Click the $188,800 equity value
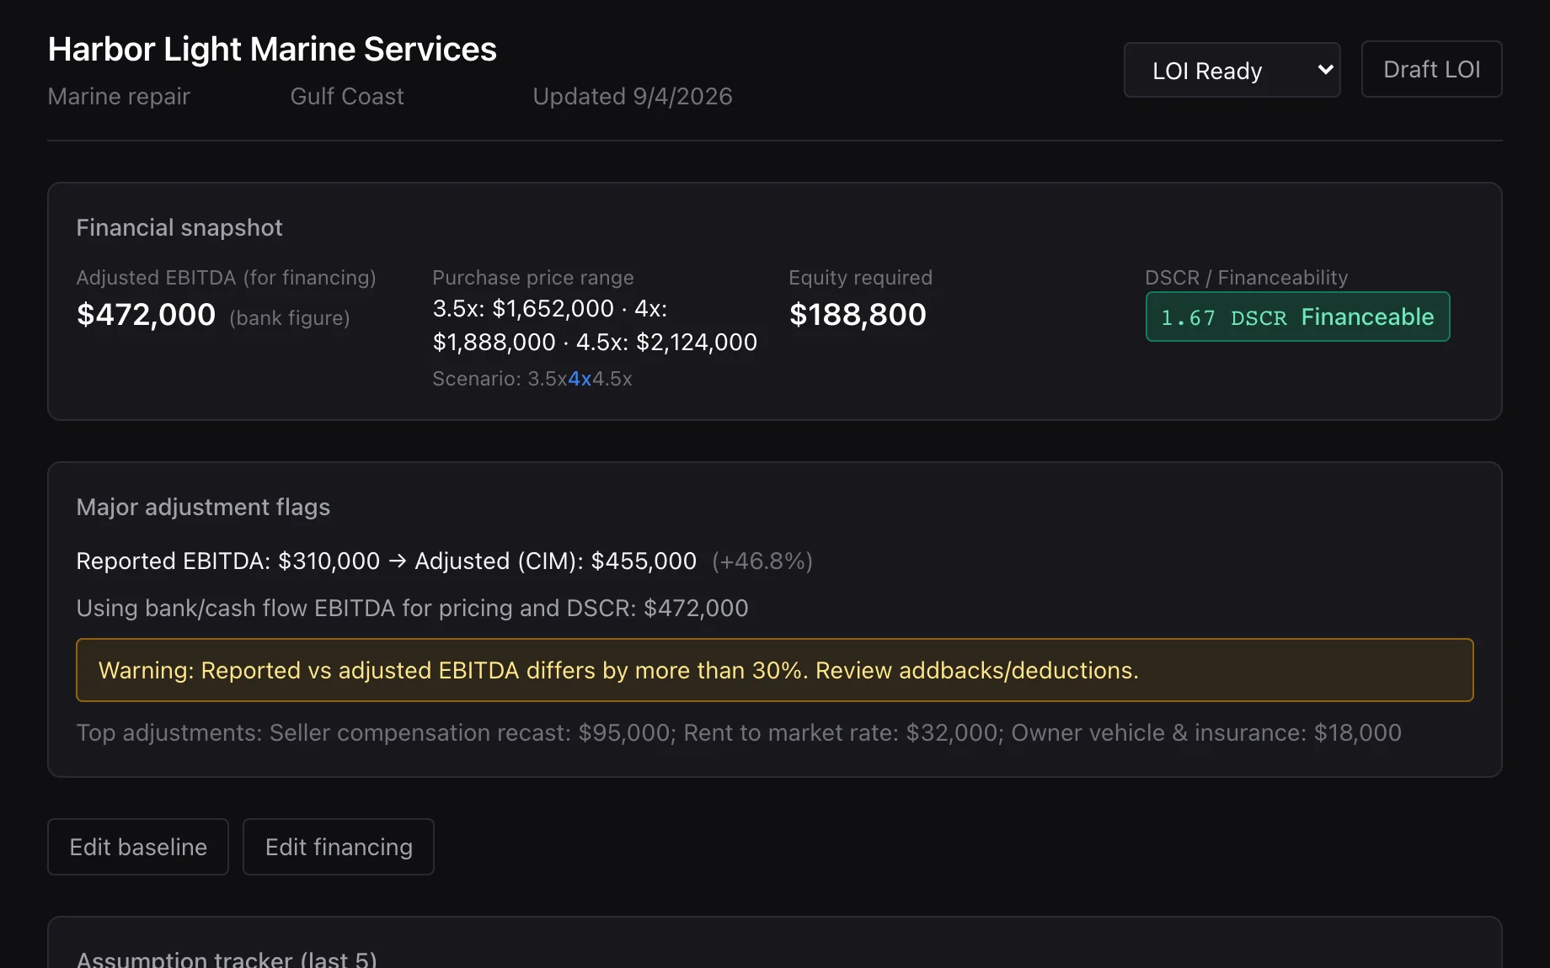 tap(858, 315)
